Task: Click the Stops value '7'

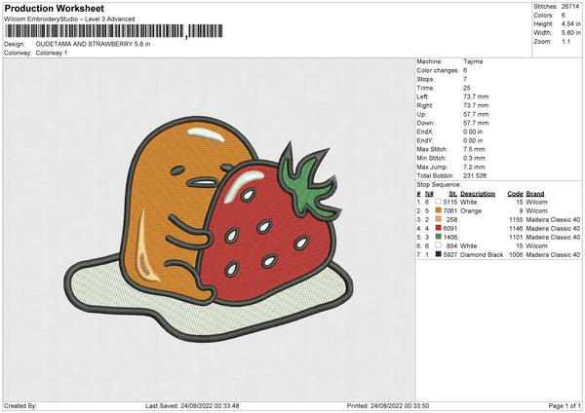Action: [465, 79]
